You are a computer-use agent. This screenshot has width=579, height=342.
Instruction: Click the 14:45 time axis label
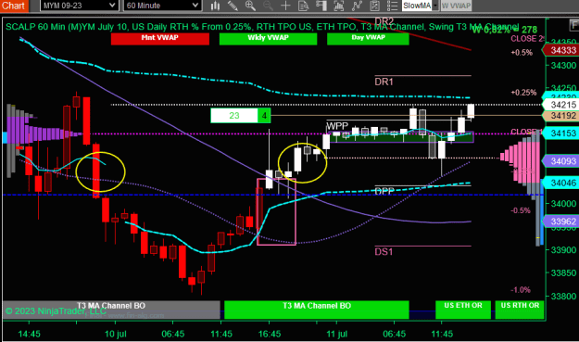29,335
